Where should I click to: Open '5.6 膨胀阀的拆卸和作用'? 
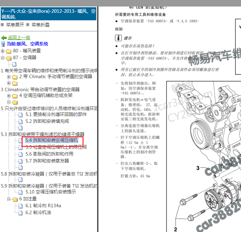coord(50,154)
